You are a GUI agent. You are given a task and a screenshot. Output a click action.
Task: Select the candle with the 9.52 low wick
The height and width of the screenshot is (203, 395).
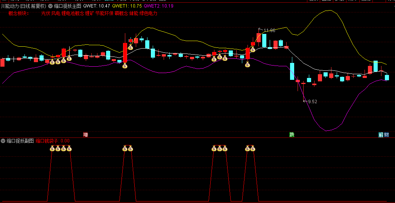pos(303,83)
